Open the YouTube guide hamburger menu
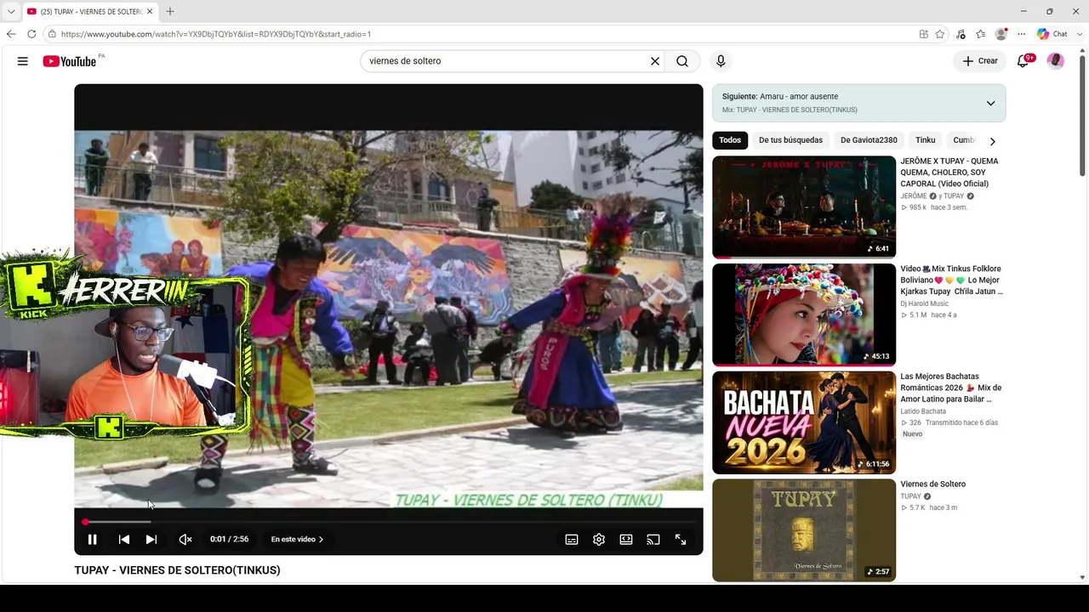Image resolution: width=1089 pixels, height=612 pixels. click(23, 61)
